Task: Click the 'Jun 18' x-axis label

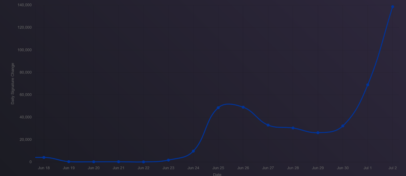Action: coord(44,168)
